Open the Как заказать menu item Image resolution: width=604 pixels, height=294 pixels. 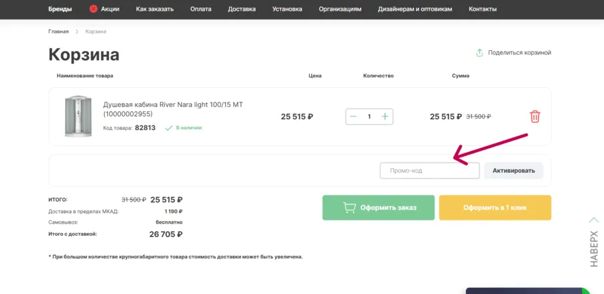click(x=155, y=9)
